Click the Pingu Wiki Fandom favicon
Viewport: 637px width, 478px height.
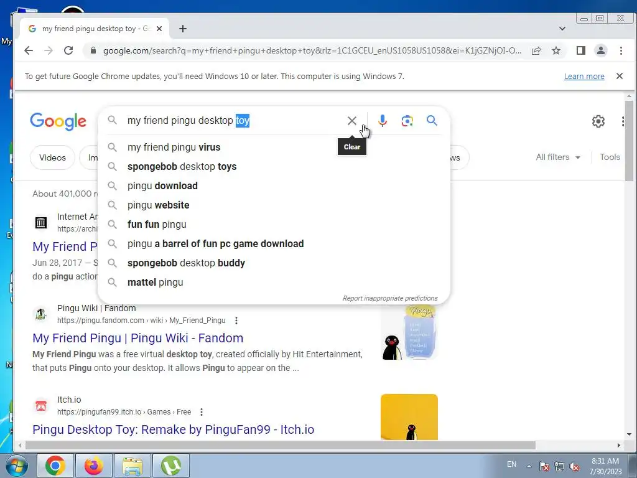(x=40, y=314)
